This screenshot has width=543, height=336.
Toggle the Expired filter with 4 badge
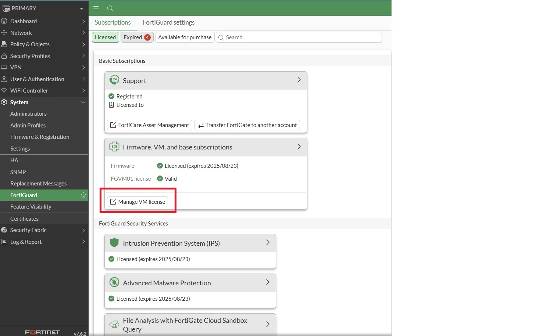137,37
